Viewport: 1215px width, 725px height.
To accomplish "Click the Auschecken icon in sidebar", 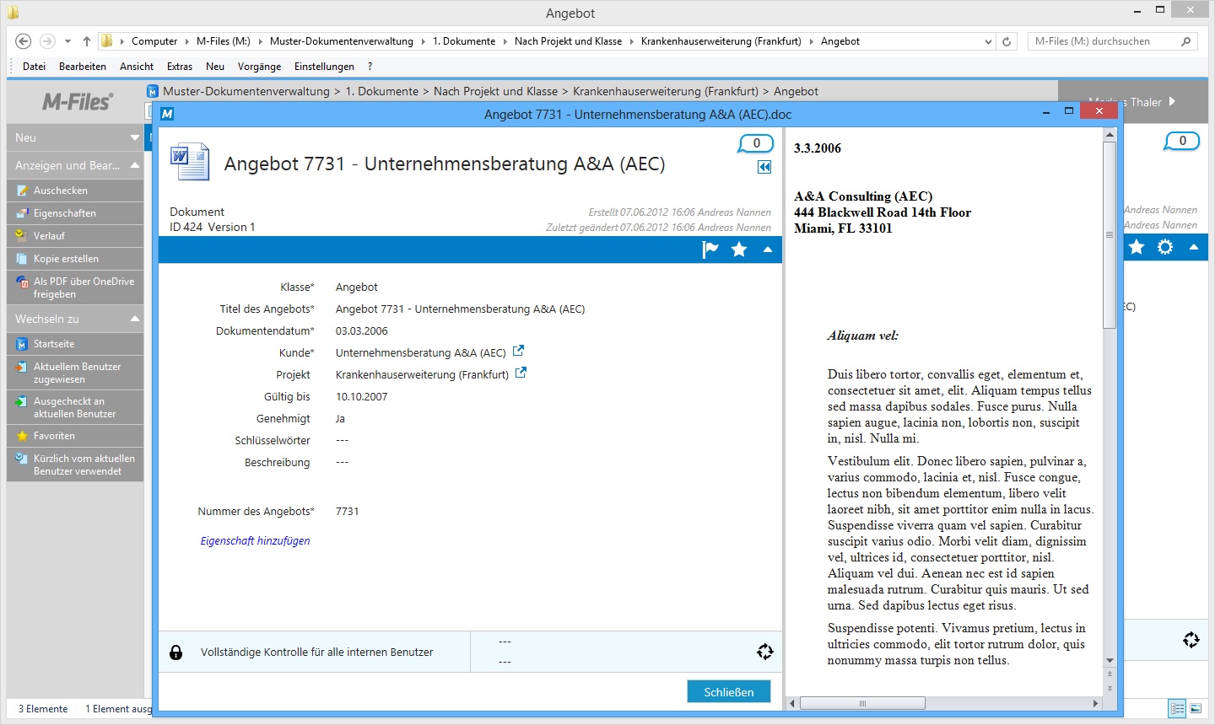I will [x=23, y=191].
